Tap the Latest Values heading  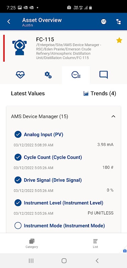tap(28, 93)
